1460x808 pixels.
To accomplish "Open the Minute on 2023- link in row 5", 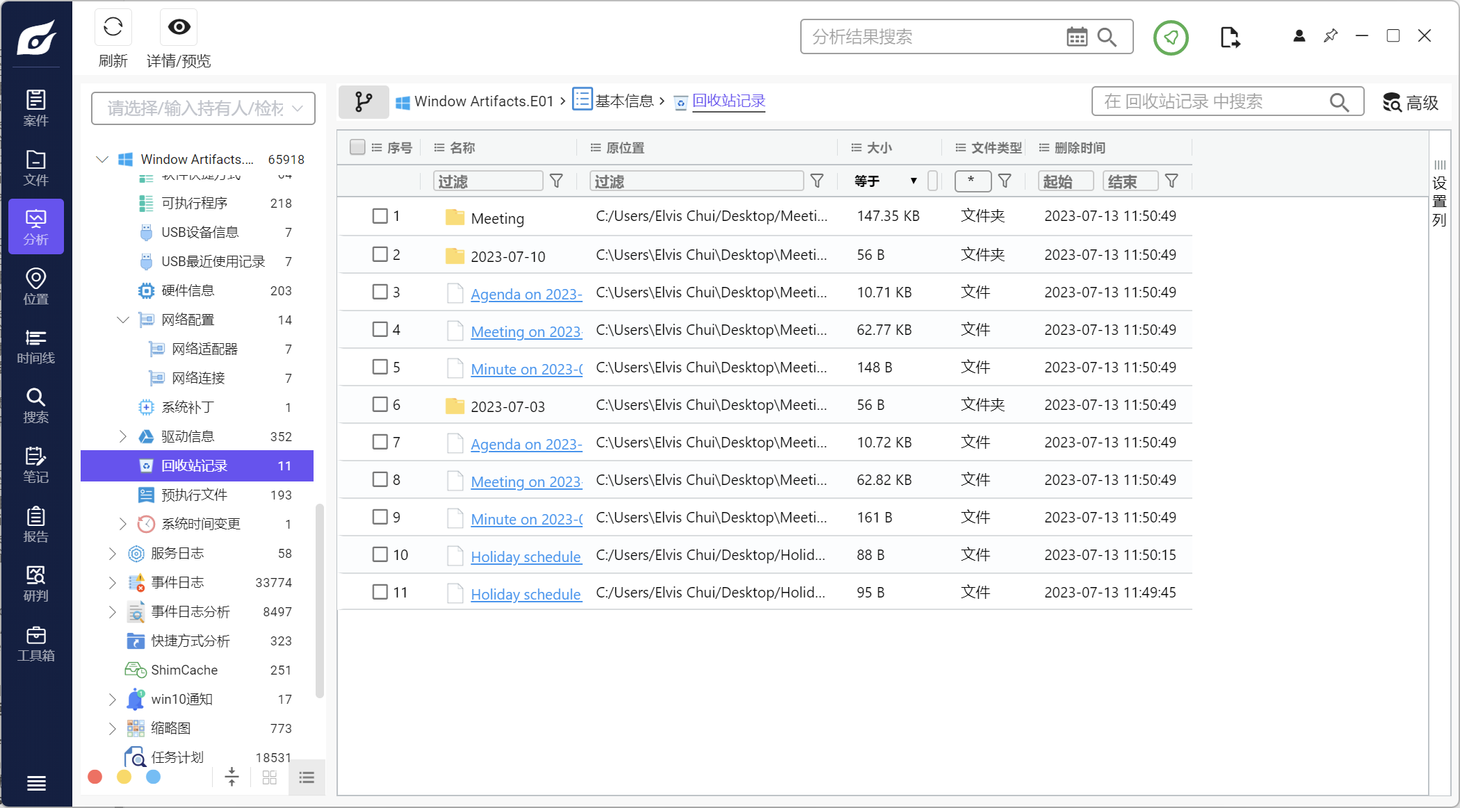I will (526, 368).
